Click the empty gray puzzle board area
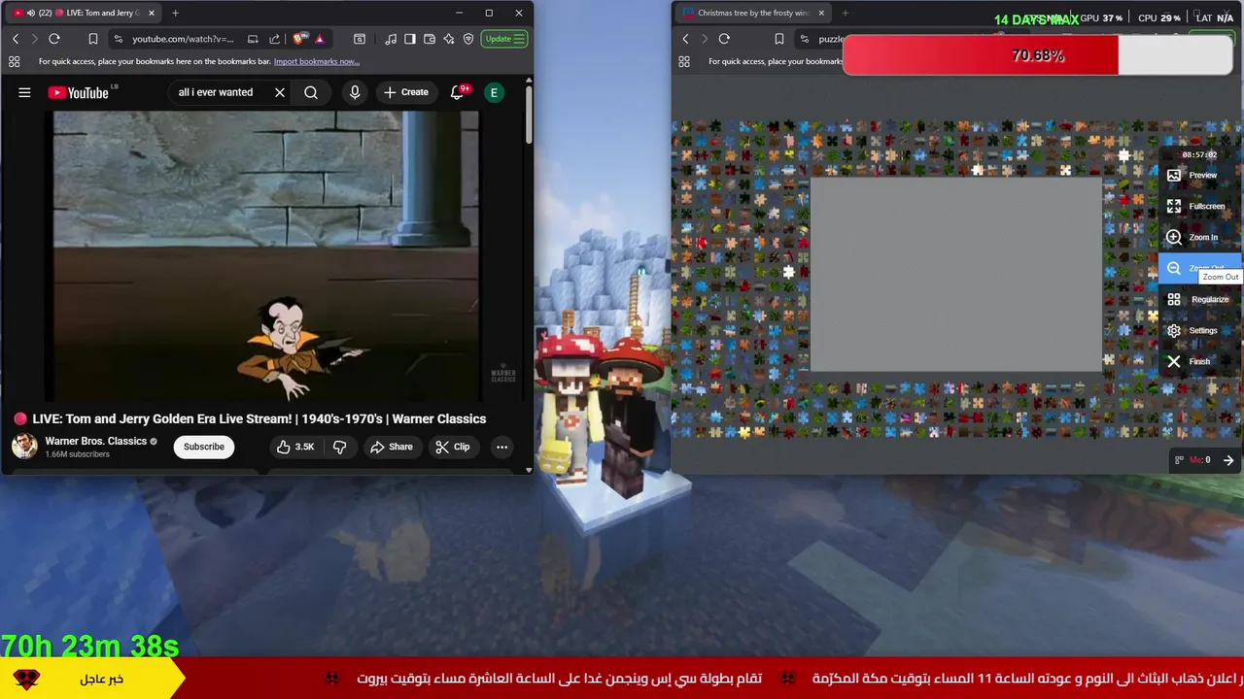1244x699 pixels. pos(956,275)
